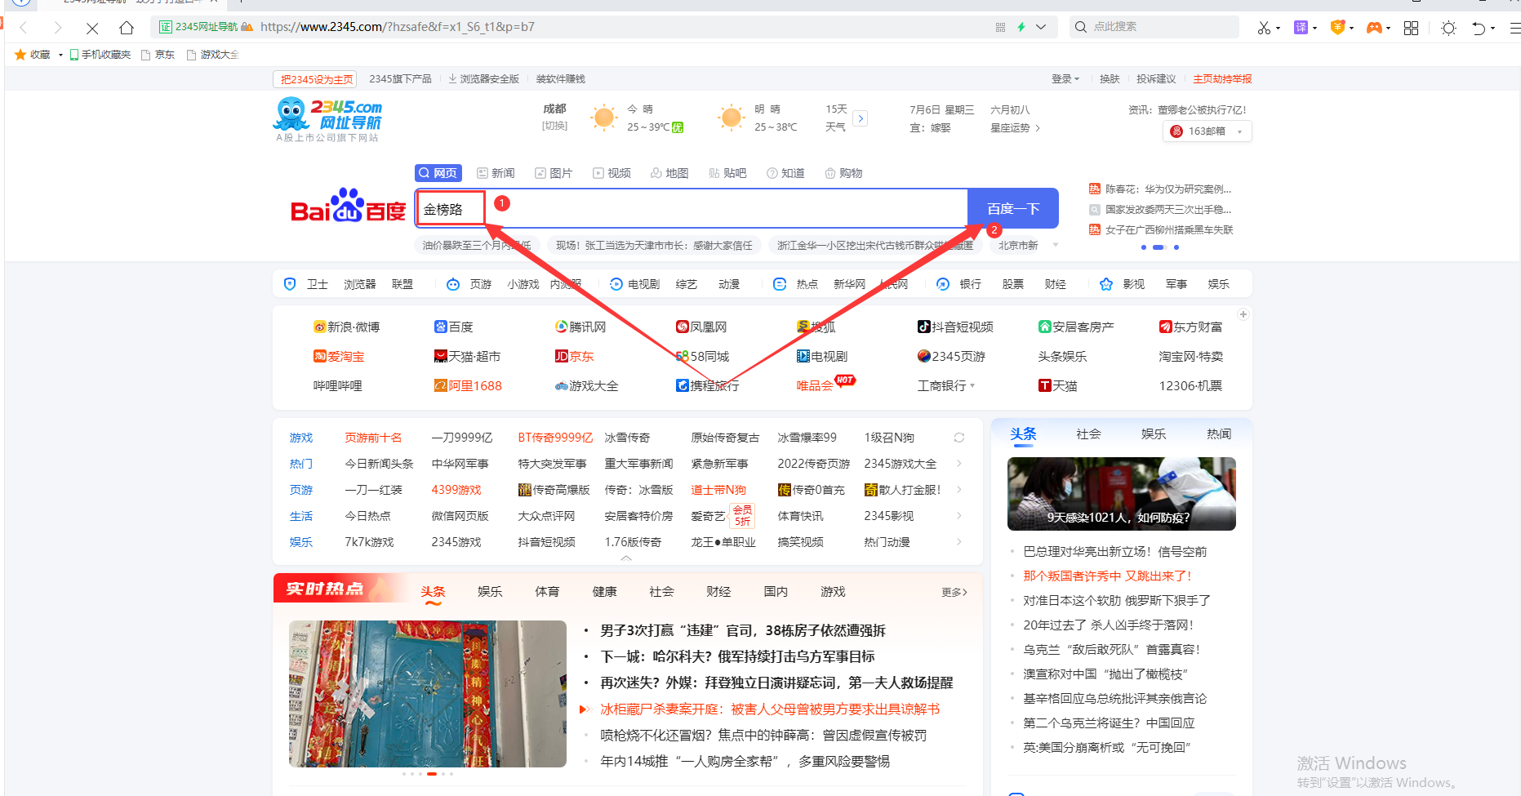Open the 抖音短视频 site link
Image resolution: width=1521 pixels, height=796 pixels.
click(x=955, y=327)
